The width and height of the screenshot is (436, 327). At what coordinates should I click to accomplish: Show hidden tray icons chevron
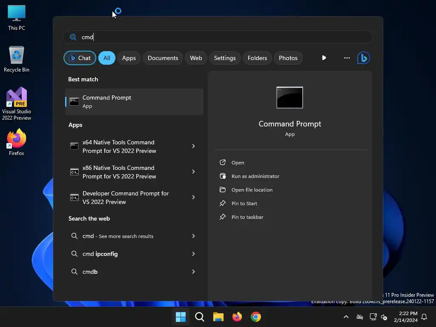coord(346,317)
